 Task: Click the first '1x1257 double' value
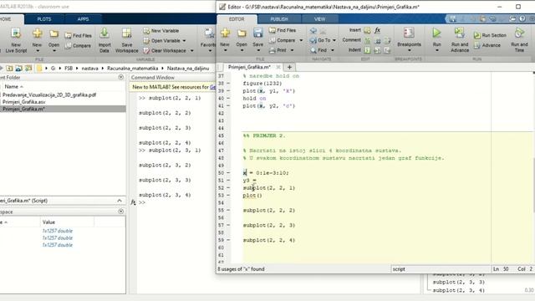58,231
